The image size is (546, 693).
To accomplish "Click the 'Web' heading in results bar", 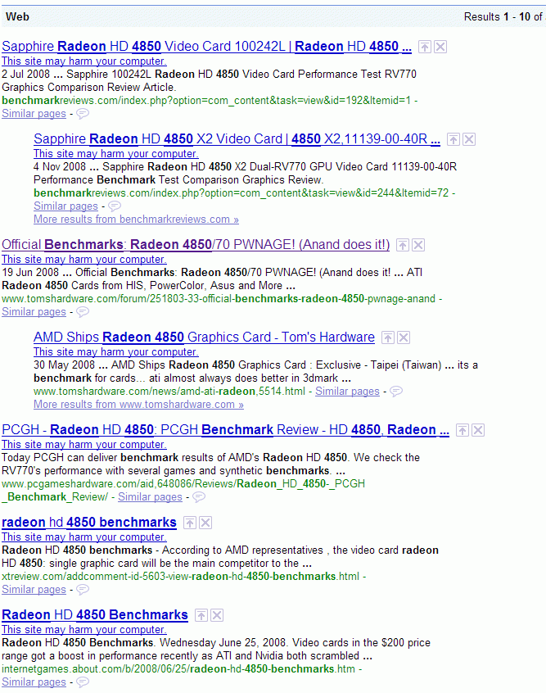I will 17,17.
